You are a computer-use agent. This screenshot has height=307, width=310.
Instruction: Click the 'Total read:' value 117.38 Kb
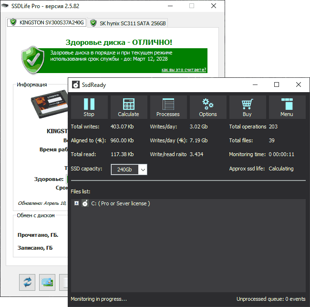122,154
